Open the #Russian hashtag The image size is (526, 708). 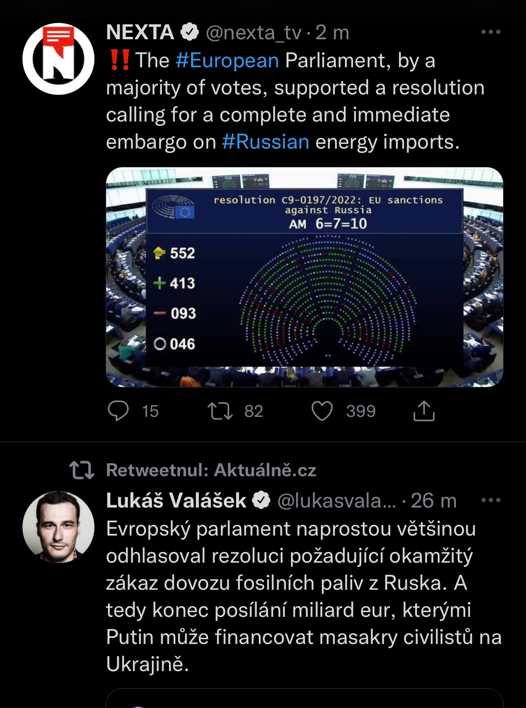[x=266, y=142]
